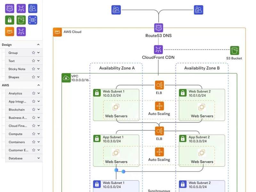This screenshot has width=256, height=192.
Task: Select the Route53 DNS label
Action: 158,36
